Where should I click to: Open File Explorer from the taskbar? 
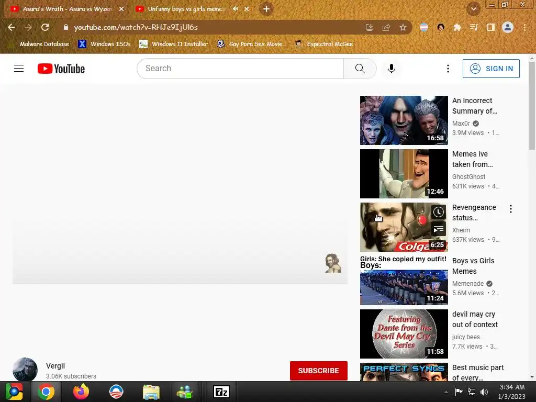[x=151, y=392]
